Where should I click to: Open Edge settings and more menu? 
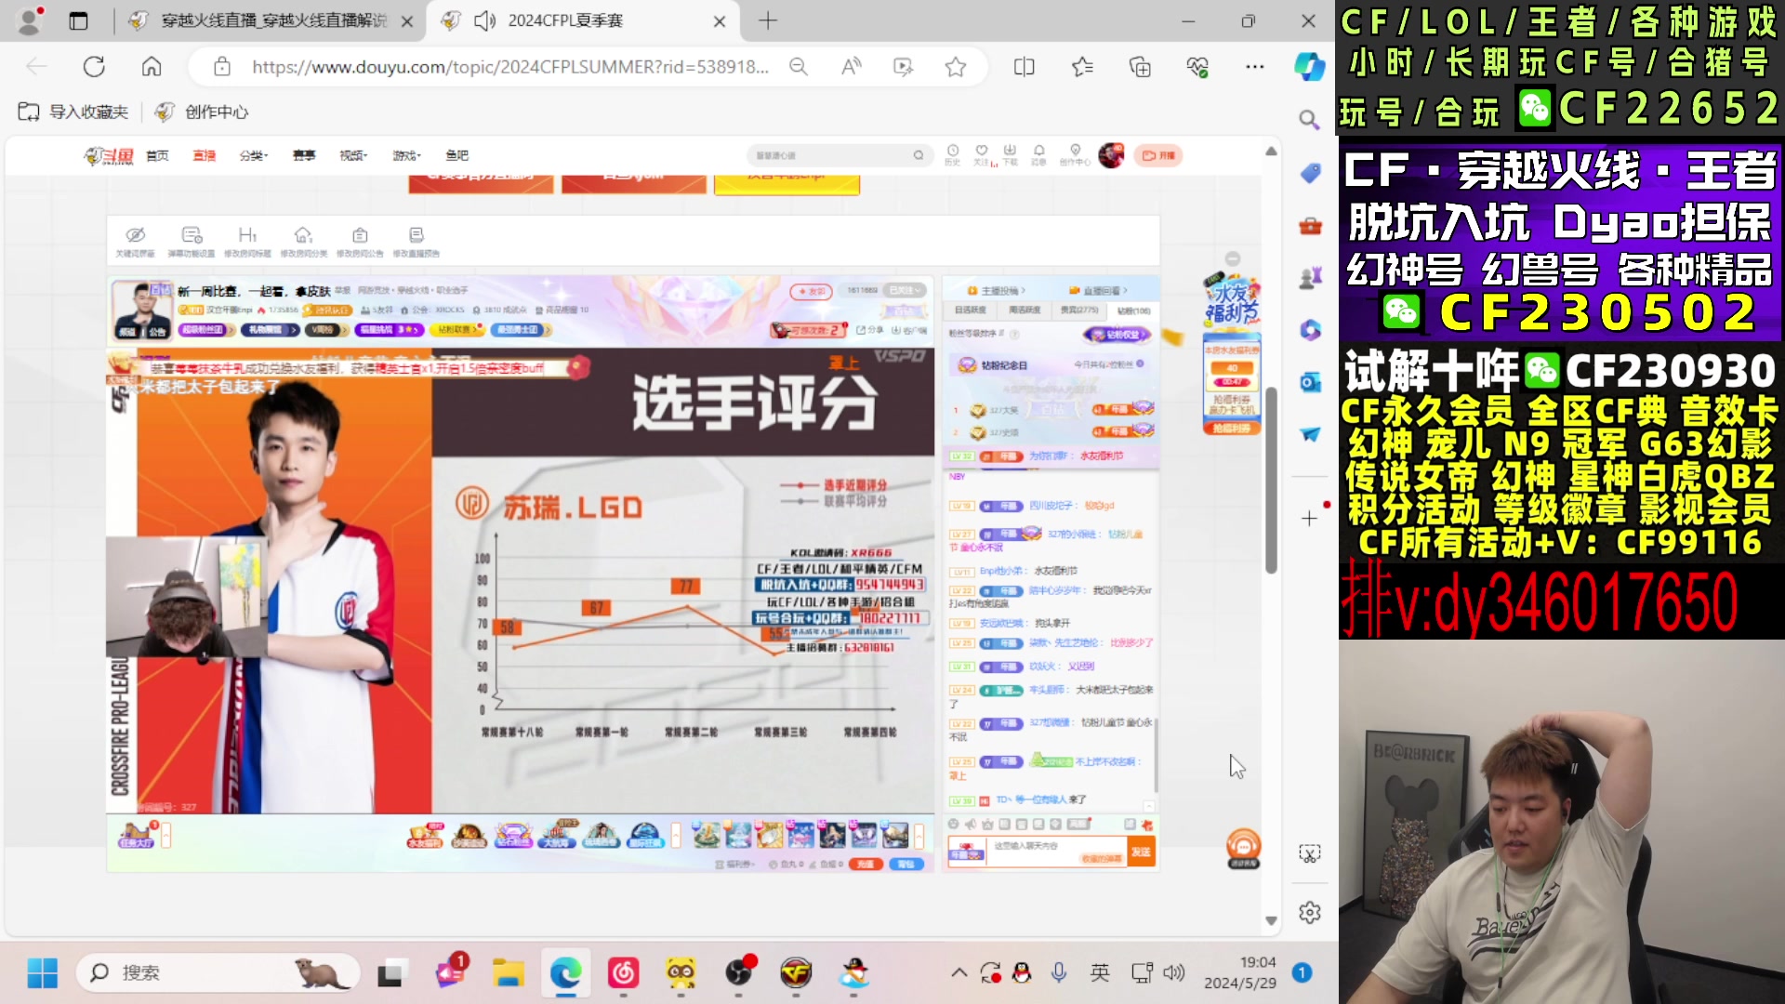point(1255,67)
